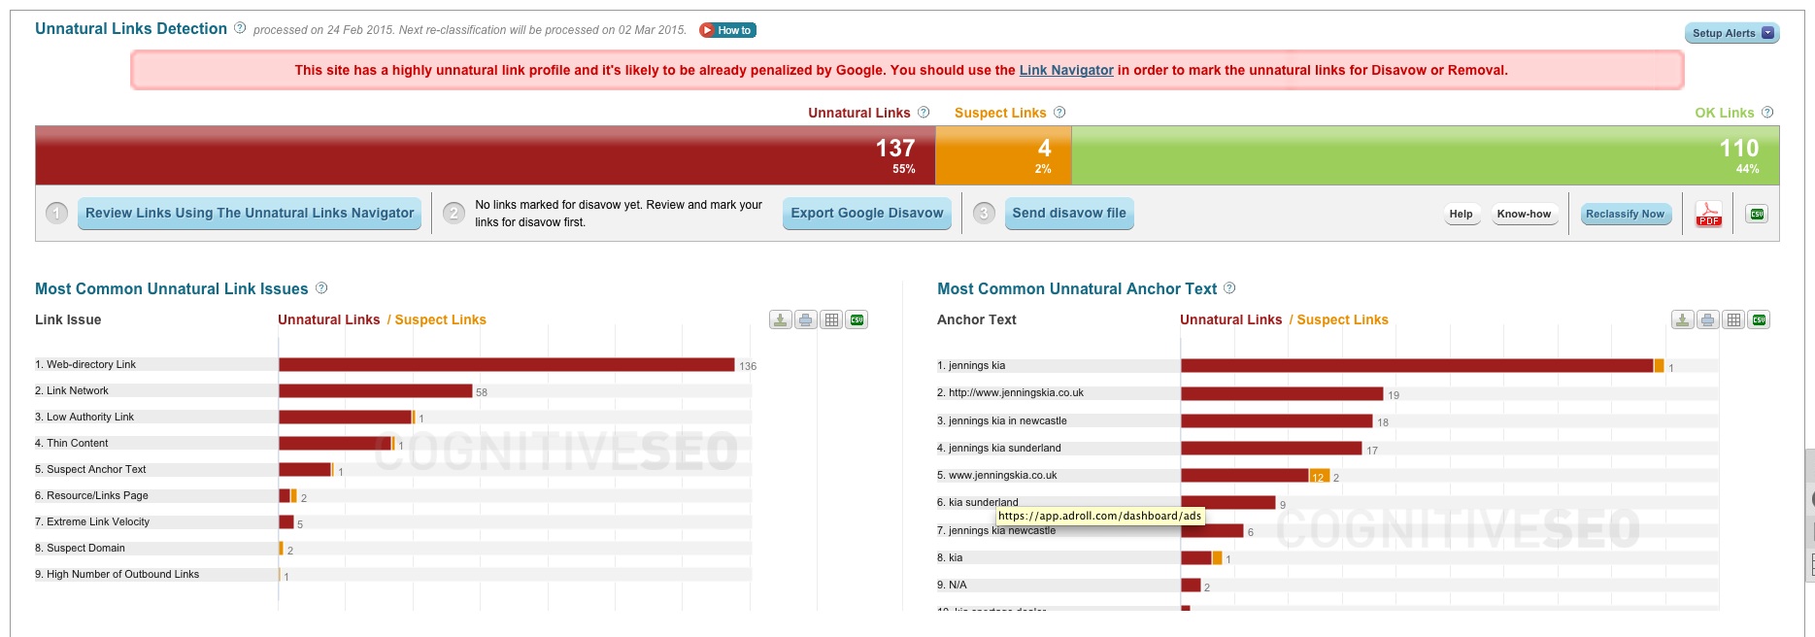
Task: Open the Setup Alerts dropdown
Action: tap(1731, 33)
